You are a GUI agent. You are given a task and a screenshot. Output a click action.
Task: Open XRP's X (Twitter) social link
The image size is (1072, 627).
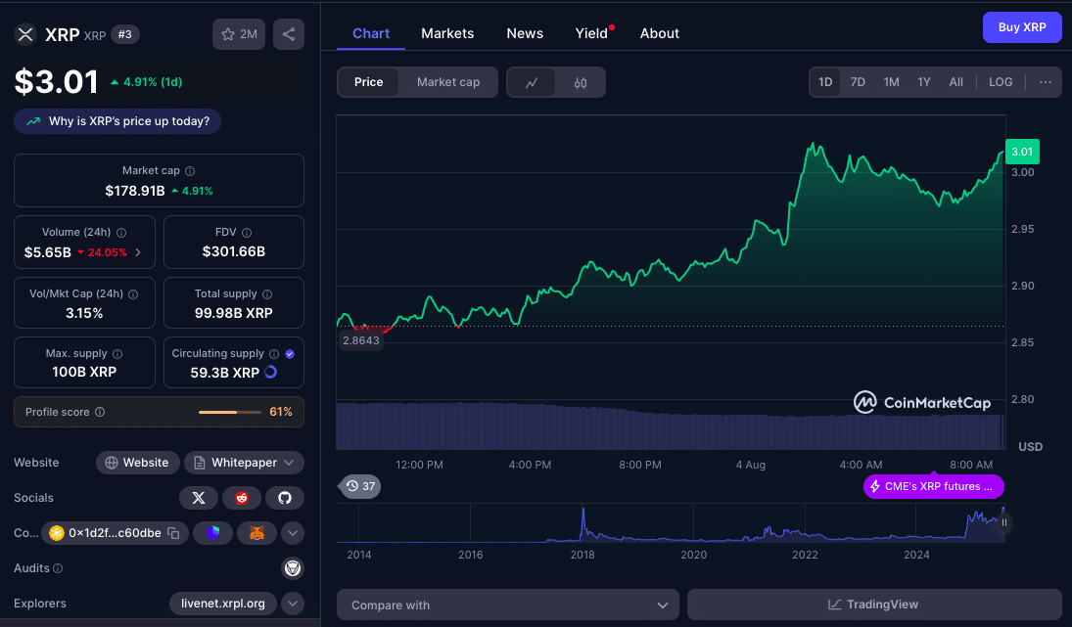199,498
